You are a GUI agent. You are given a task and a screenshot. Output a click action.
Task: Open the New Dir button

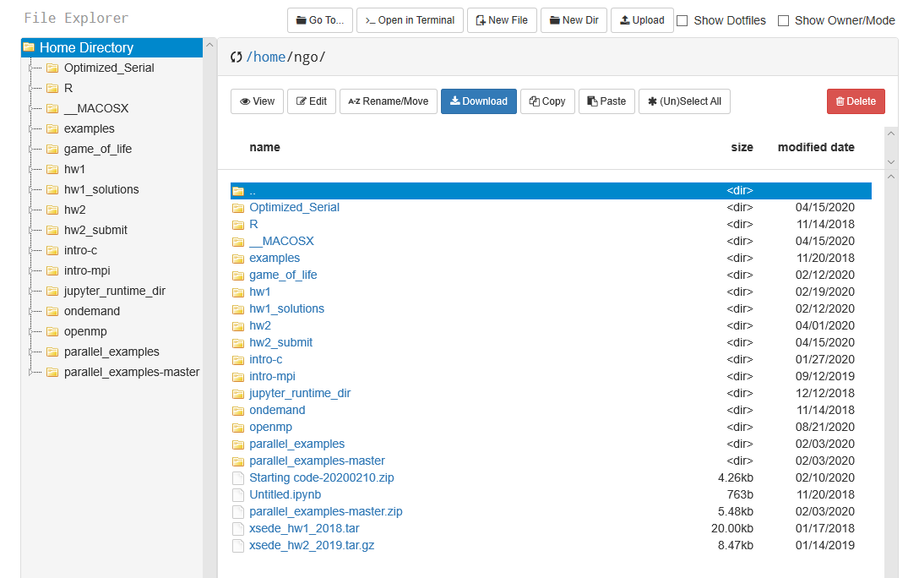coord(574,20)
